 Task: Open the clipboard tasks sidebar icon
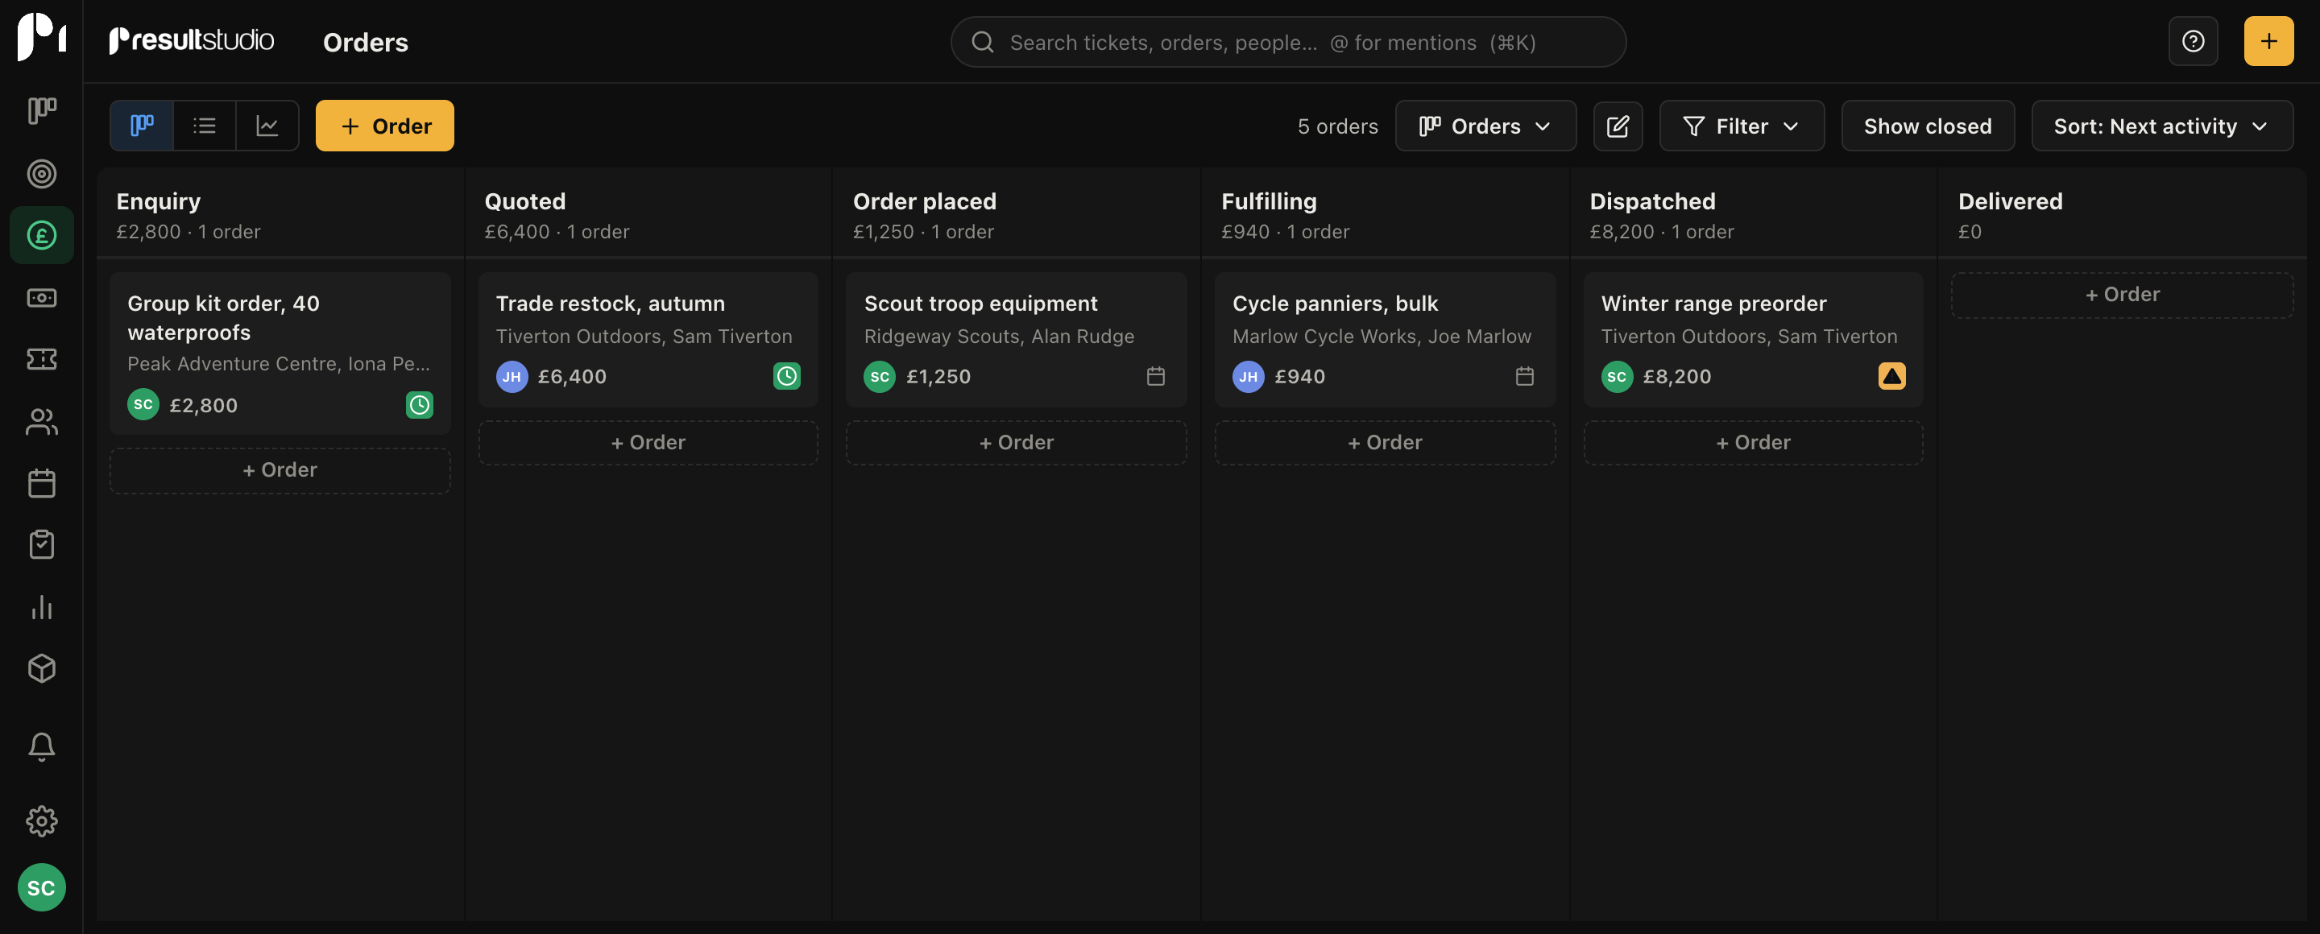[41, 544]
